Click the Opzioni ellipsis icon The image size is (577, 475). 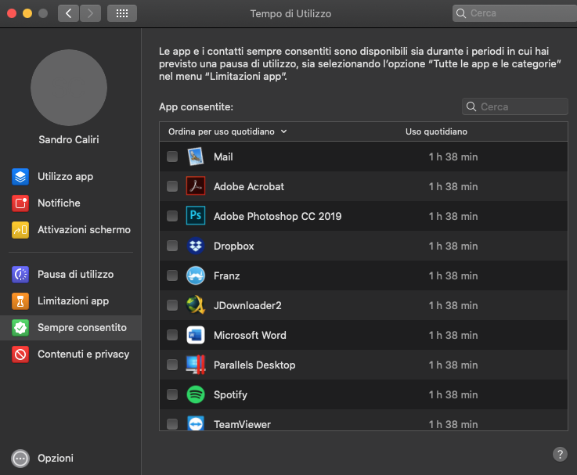20,459
